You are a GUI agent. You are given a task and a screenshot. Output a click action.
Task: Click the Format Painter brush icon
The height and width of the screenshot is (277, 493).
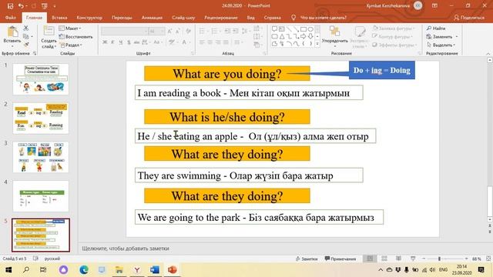[26, 45]
